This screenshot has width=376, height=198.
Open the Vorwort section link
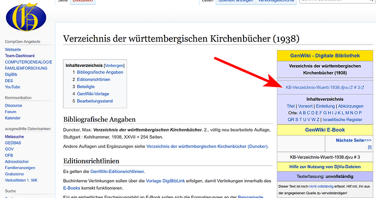click(305, 106)
